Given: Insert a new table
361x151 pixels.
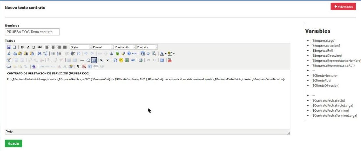Looking at the screenshot, I should coord(8,60).
